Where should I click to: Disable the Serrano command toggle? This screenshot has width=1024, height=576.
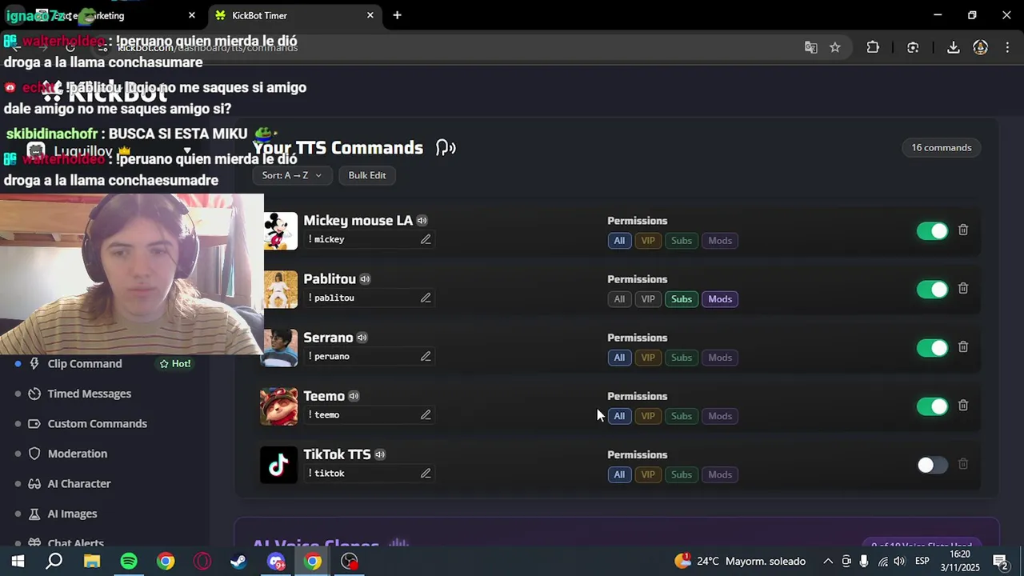(932, 348)
